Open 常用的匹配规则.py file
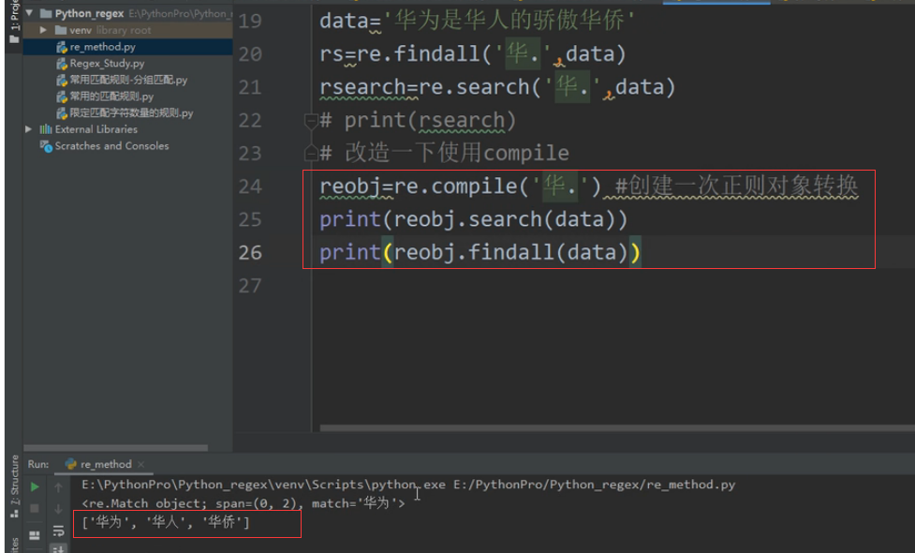Image resolution: width=915 pixels, height=553 pixels. pyautogui.click(x=111, y=97)
